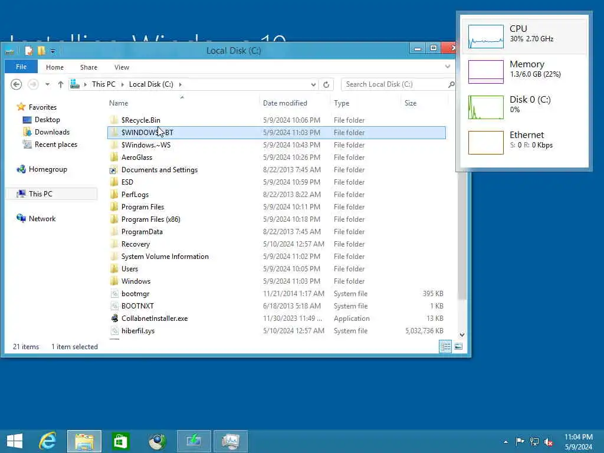The width and height of the screenshot is (604, 453).
Task: Launch Internet Explorer from the taskbar
Action: 48,441
